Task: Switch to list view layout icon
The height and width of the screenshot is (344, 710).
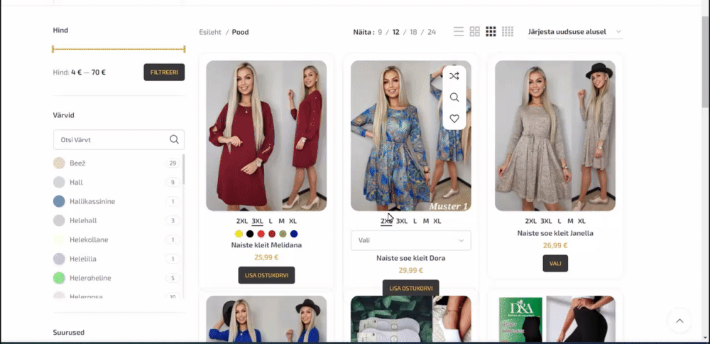Action: pyautogui.click(x=459, y=32)
